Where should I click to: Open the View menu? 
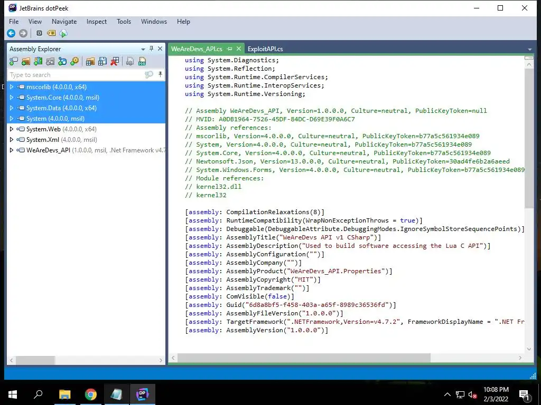tap(35, 21)
